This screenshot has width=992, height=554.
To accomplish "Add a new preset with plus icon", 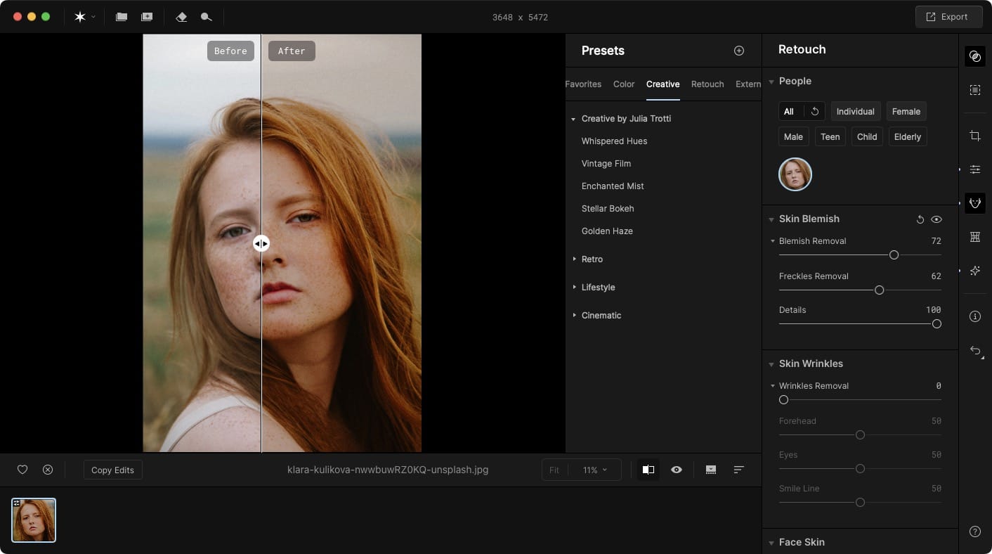I will point(738,51).
